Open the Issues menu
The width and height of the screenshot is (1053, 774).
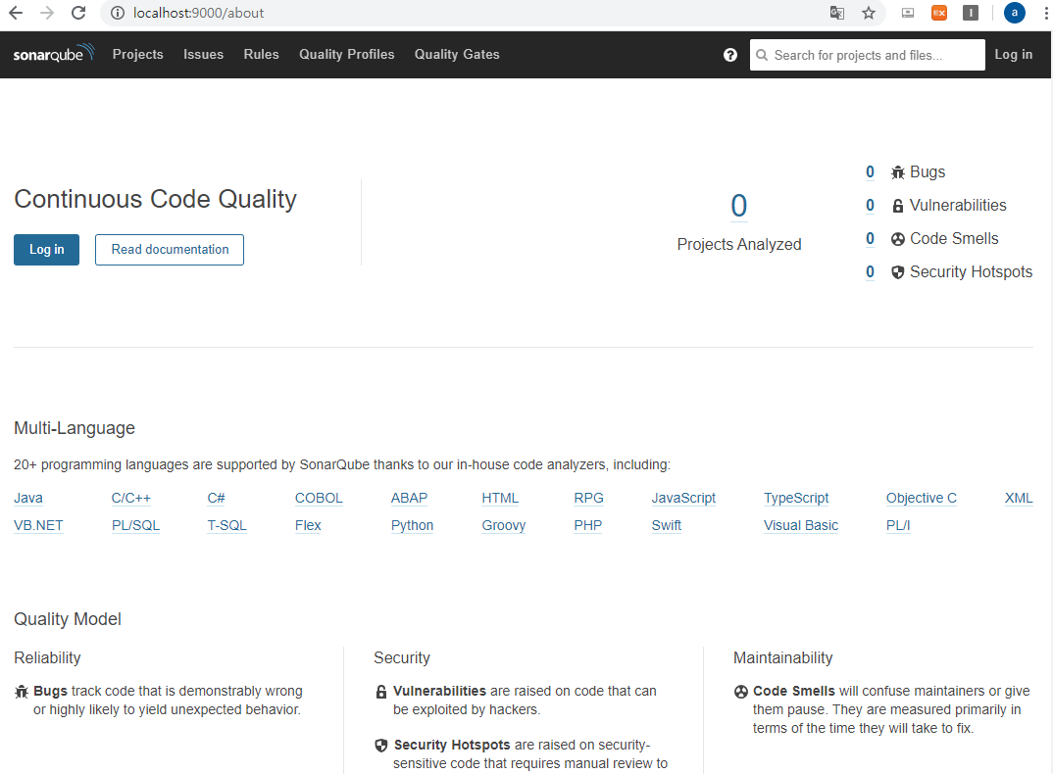tap(204, 54)
